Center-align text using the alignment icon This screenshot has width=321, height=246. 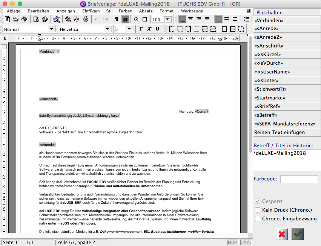(x=190, y=19)
